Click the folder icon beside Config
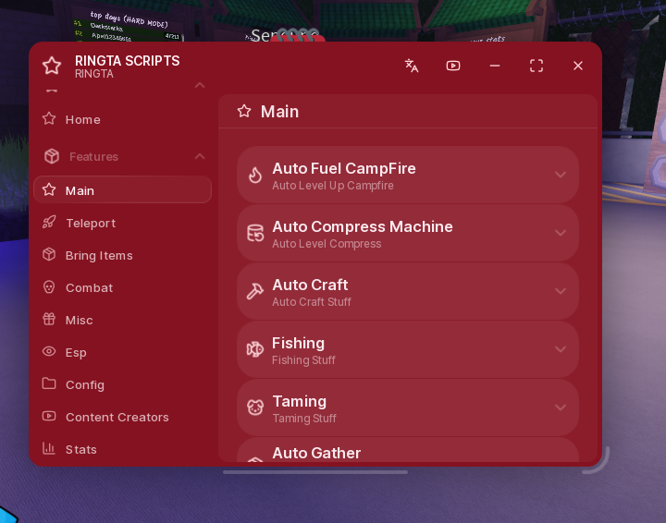This screenshot has height=523, width=666. [x=49, y=383]
